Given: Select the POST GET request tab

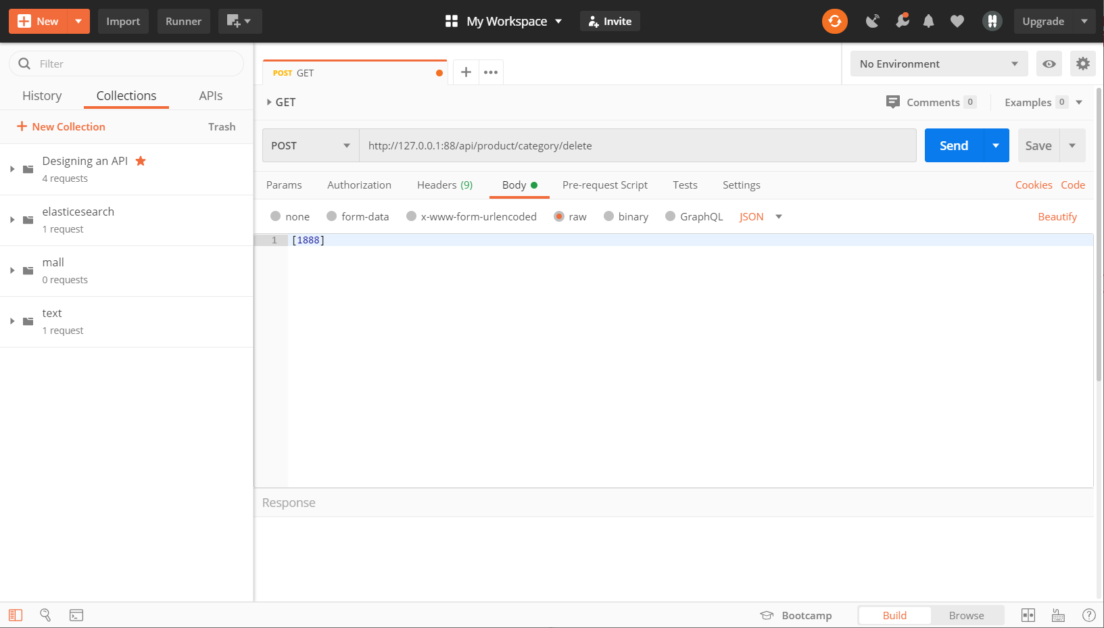Looking at the screenshot, I should [355, 73].
